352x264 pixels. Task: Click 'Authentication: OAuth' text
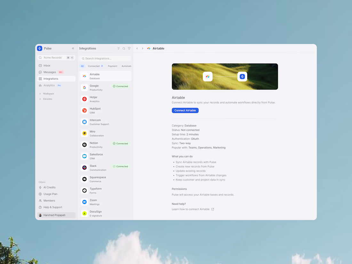click(x=185, y=139)
